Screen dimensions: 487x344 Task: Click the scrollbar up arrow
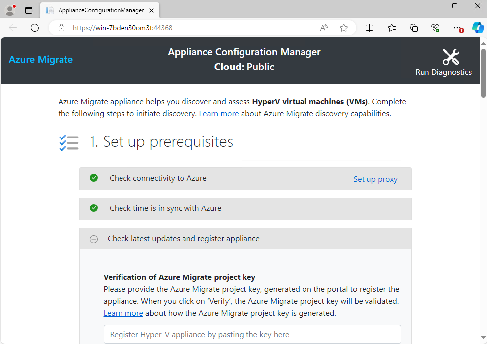[483, 43]
